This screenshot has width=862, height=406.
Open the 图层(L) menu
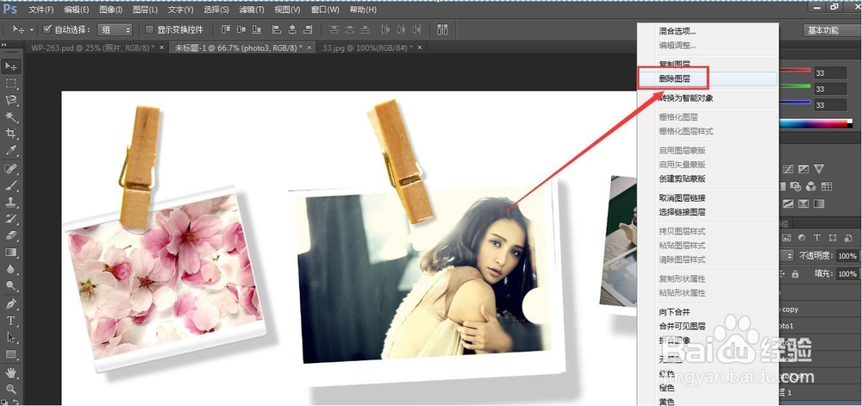coord(145,9)
